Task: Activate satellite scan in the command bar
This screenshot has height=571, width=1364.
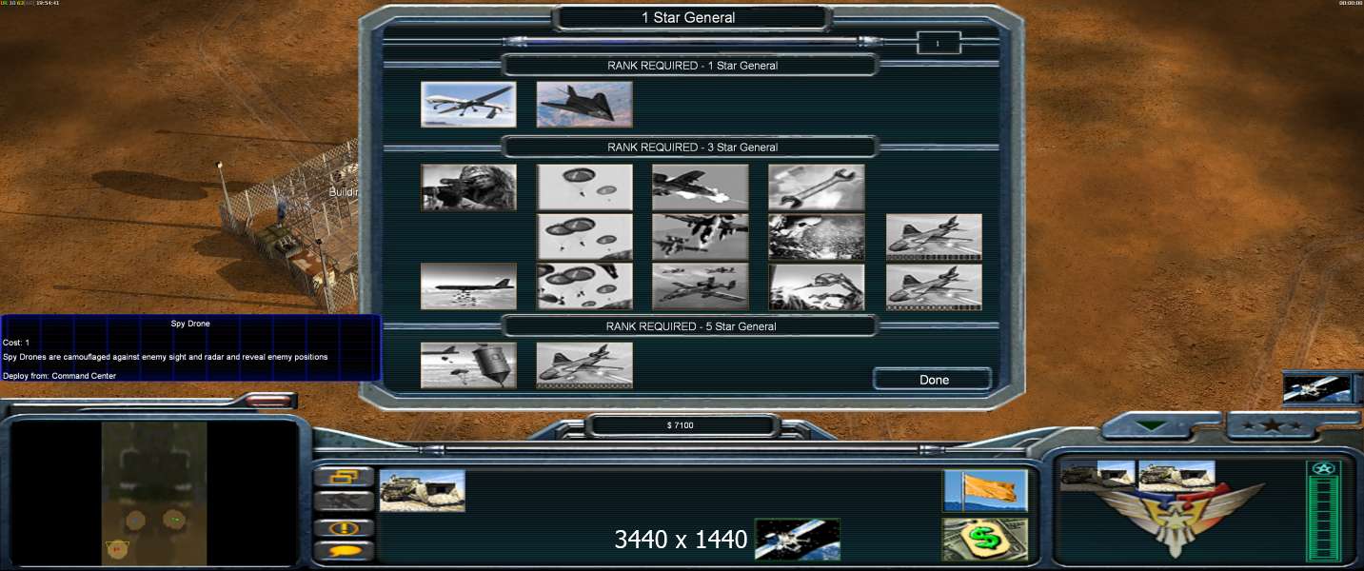Action: pos(798,540)
